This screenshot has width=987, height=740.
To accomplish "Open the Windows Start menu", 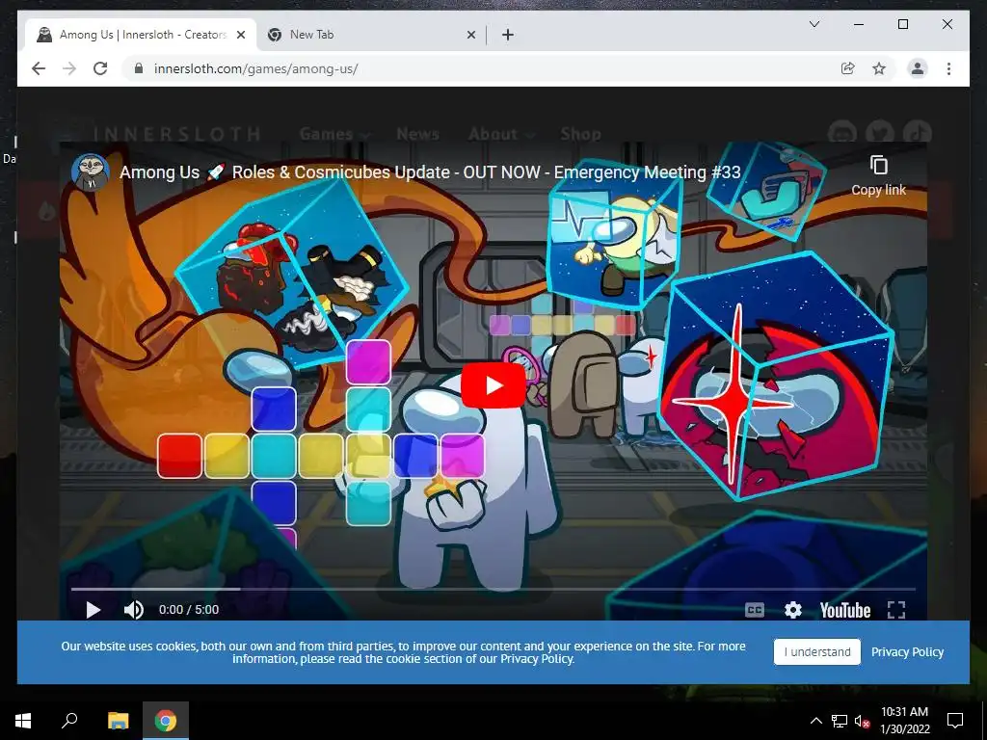I will 23,721.
